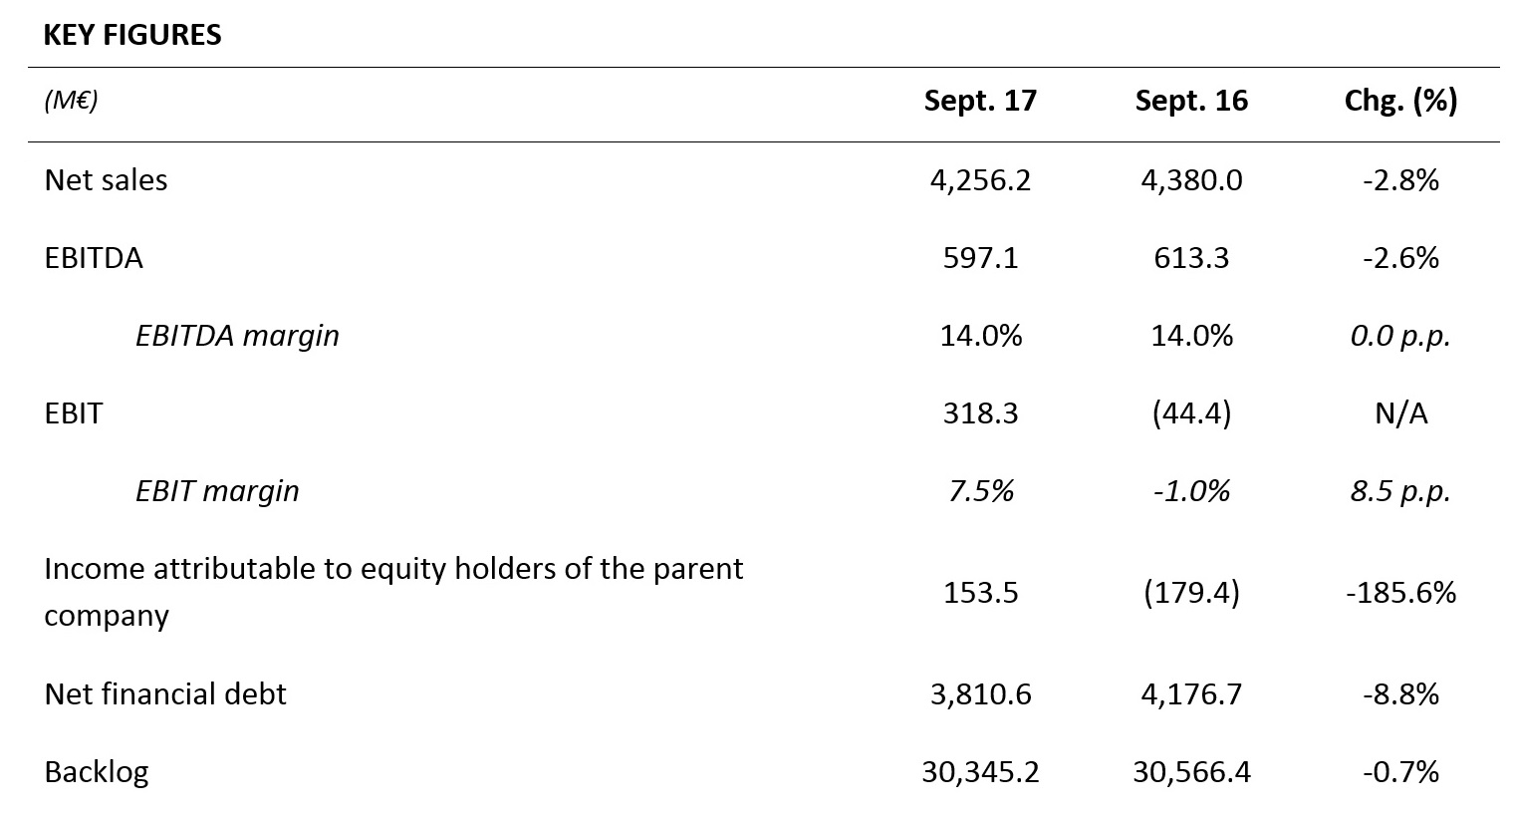Select the Sept. 17 column header
The image size is (1513, 818).
click(980, 101)
